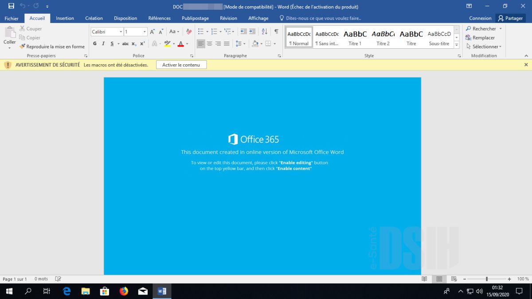Toggle bold formatting (G button)
Image resolution: width=532 pixels, height=299 pixels.
pos(95,43)
